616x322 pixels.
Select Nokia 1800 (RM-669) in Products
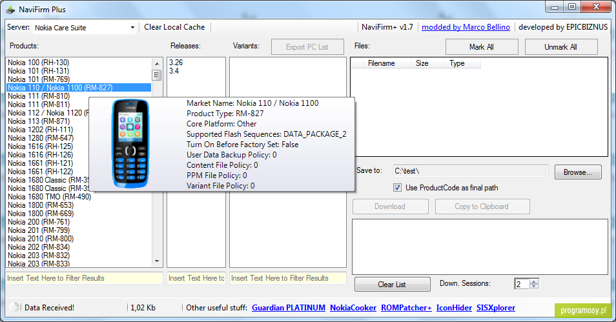(41, 214)
